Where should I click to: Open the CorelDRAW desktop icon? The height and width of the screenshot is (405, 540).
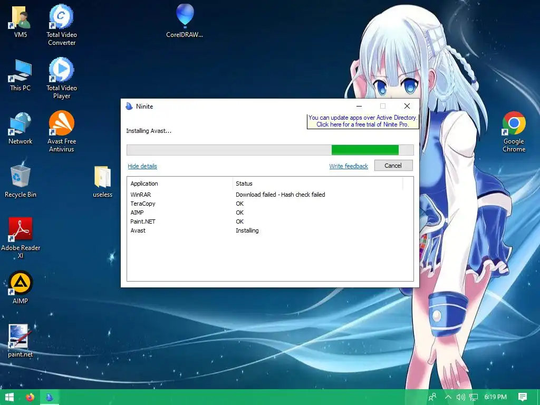(185, 21)
